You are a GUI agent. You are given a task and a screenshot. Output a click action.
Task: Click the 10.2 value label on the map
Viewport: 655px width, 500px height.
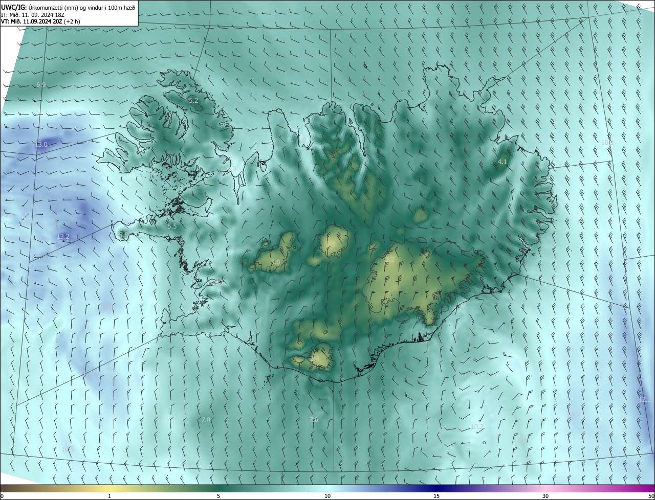477,426
